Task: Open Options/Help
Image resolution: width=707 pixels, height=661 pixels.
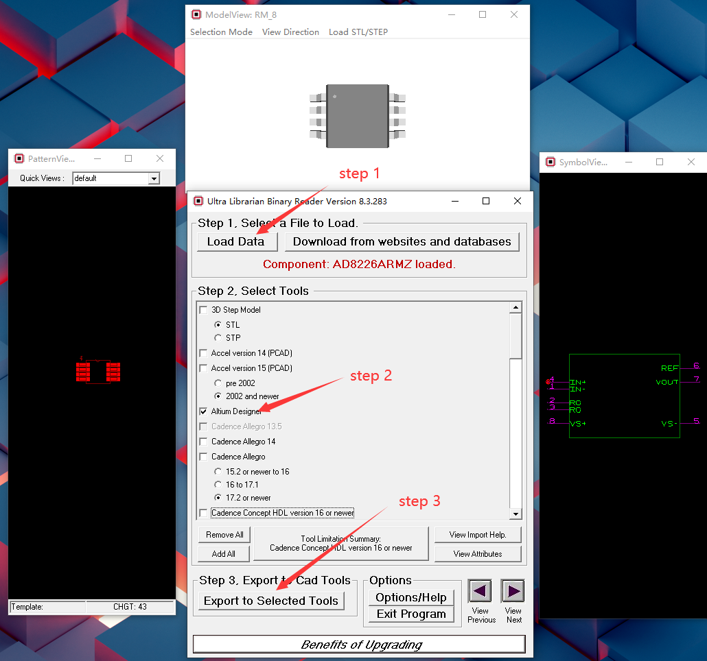Action: tap(411, 597)
